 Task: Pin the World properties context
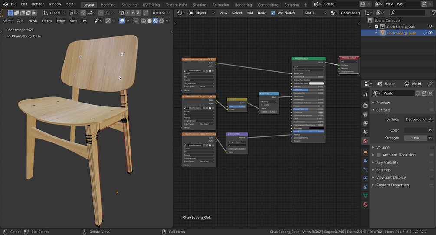pyautogui.click(x=430, y=83)
